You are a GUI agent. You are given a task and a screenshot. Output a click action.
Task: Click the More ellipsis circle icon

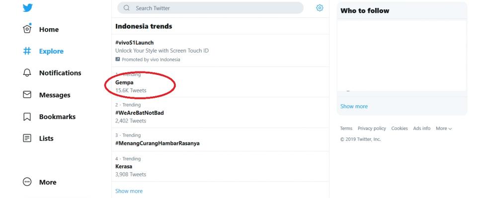coord(27,182)
